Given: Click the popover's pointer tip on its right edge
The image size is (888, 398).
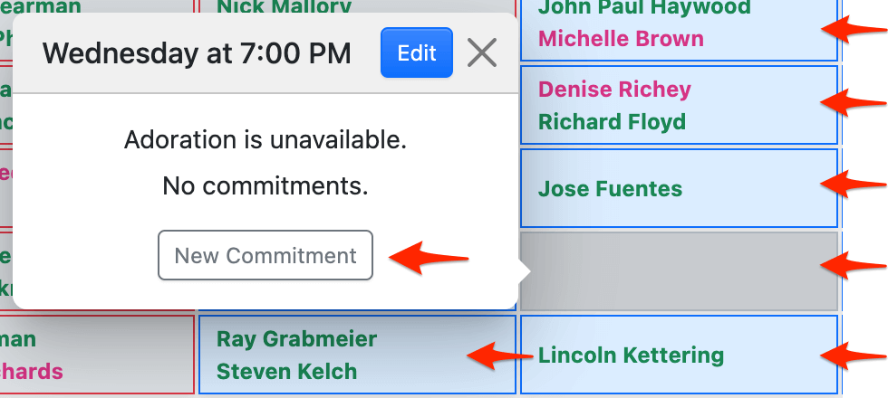Looking at the screenshot, I should pyautogui.click(x=523, y=270).
